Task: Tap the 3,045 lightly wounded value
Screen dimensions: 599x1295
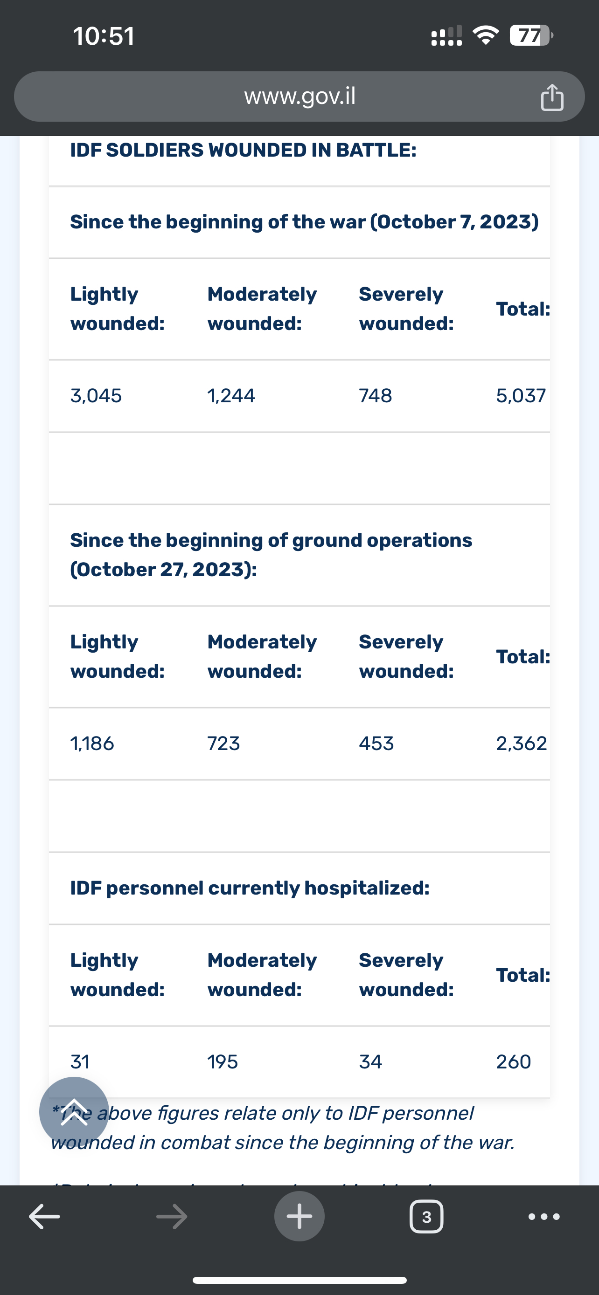Action: [x=96, y=396]
